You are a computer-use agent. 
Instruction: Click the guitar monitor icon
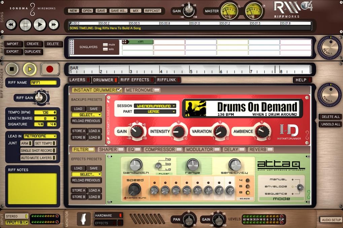pyautogui.click(x=84, y=219)
